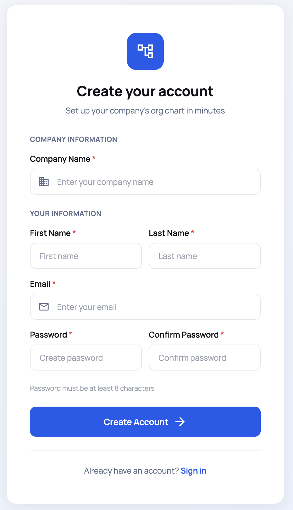Click the asterisk beside First Name label

click(x=74, y=232)
